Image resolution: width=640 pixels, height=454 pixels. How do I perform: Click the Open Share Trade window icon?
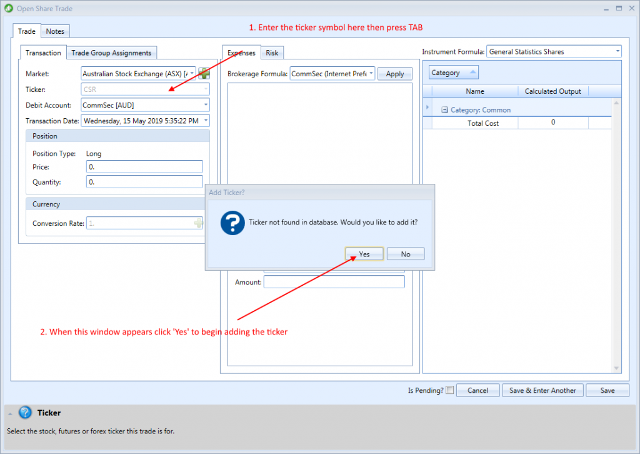(9, 8)
